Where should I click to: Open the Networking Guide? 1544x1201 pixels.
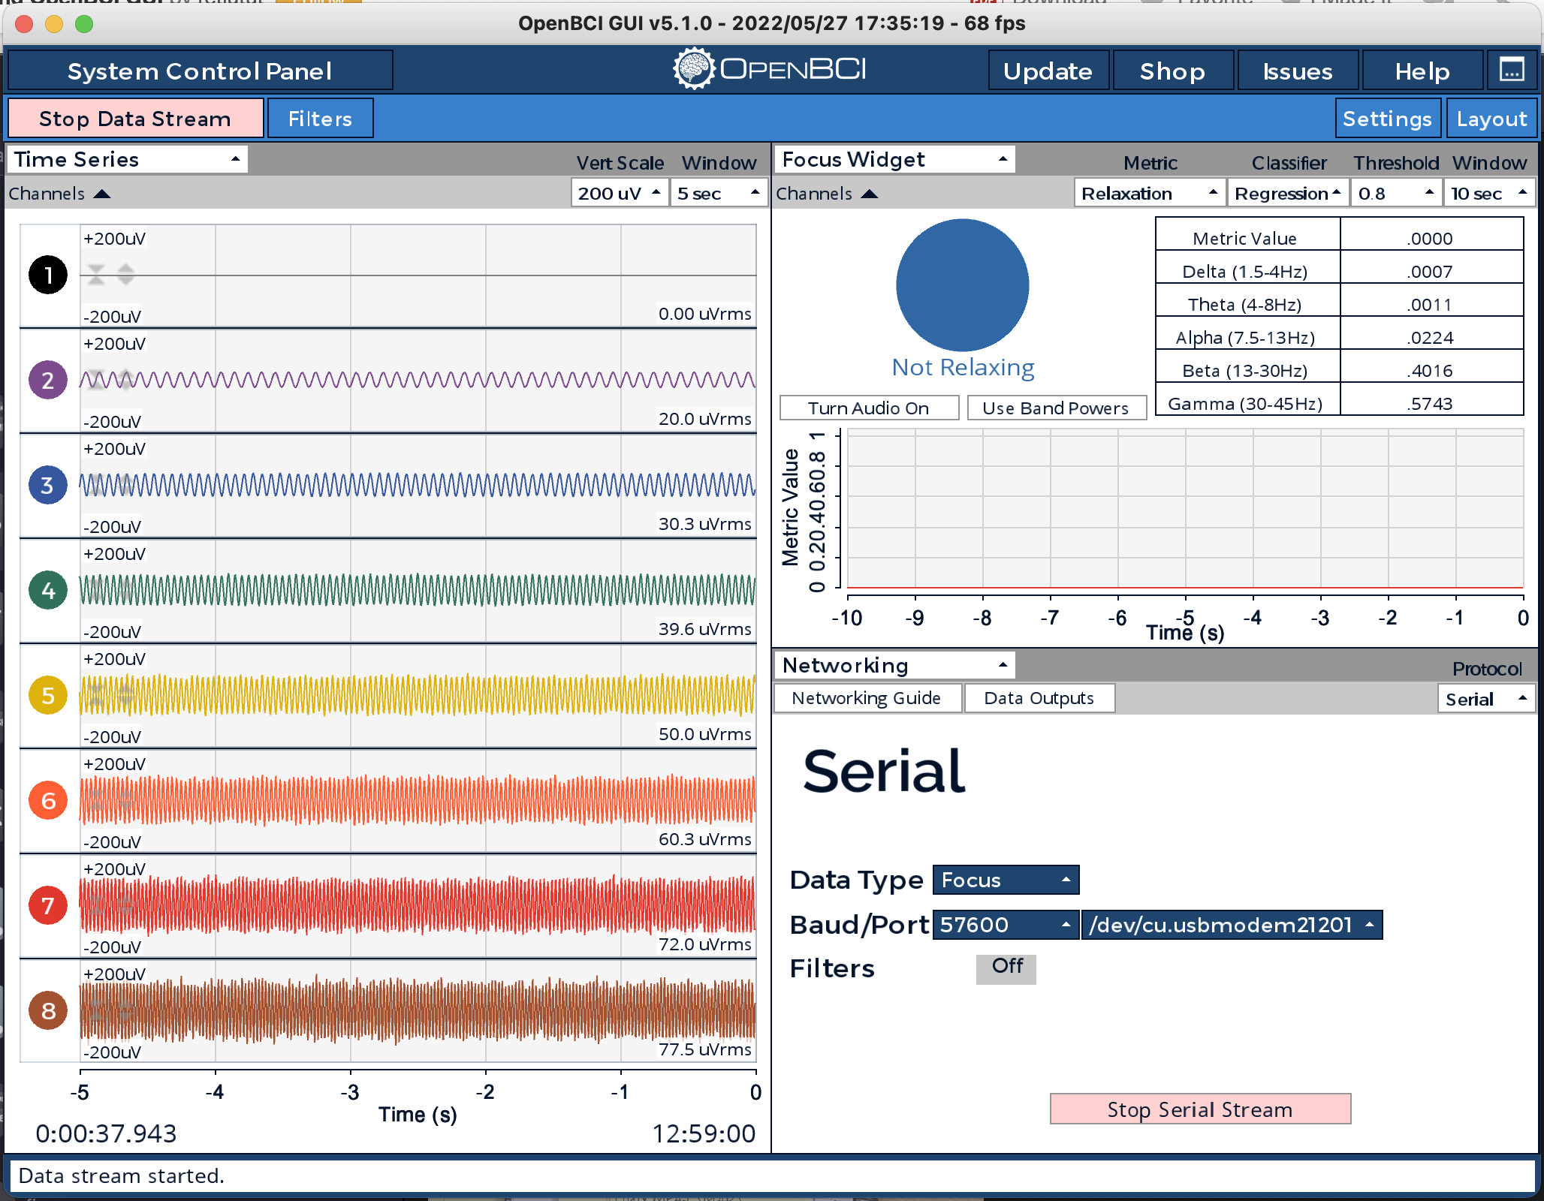pyautogui.click(x=867, y=698)
